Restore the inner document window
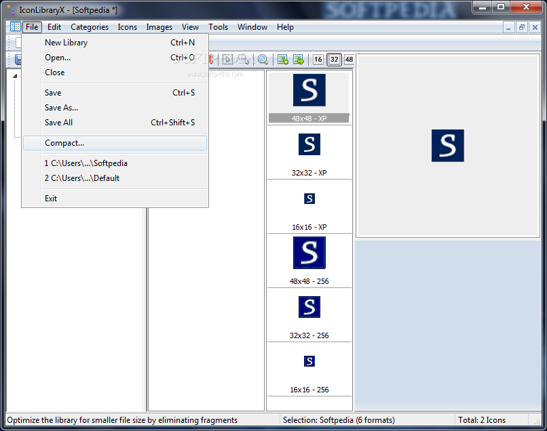The width and height of the screenshot is (547, 431). (x=521, y=27)
